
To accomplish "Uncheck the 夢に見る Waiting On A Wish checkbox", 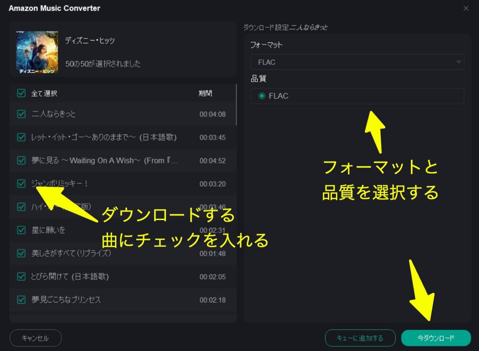I will 21,160.
